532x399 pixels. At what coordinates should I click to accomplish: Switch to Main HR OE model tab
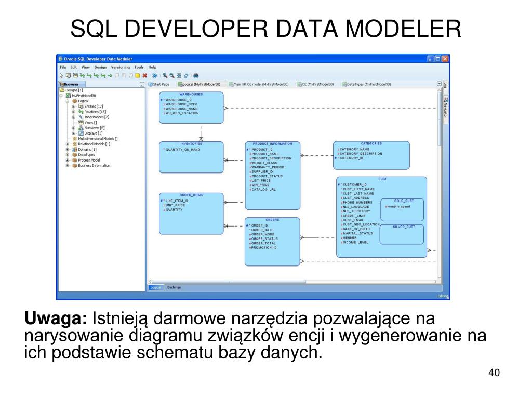point(259,84)
